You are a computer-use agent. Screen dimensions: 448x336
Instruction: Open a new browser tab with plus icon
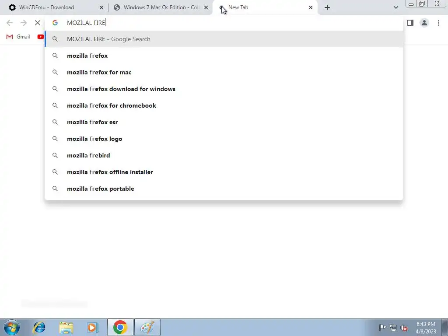(327, 7)
